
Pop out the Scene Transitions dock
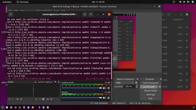(x=138, y=79)
